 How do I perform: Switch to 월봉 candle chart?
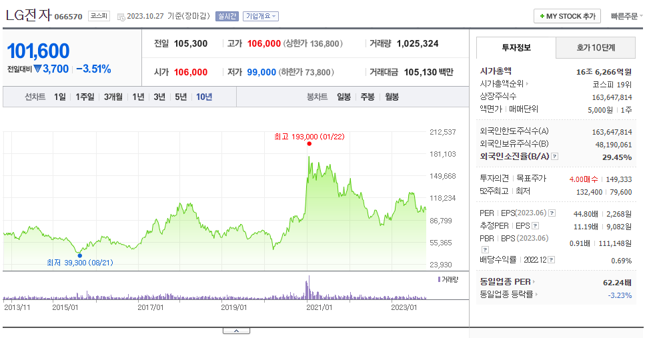click(392, 97)
